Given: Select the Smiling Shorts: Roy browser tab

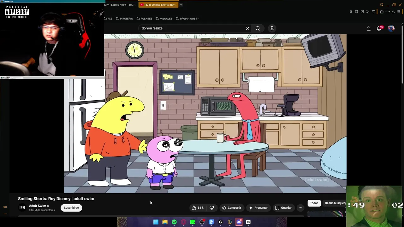Looking at the screenshot, I should click(158, 5).
